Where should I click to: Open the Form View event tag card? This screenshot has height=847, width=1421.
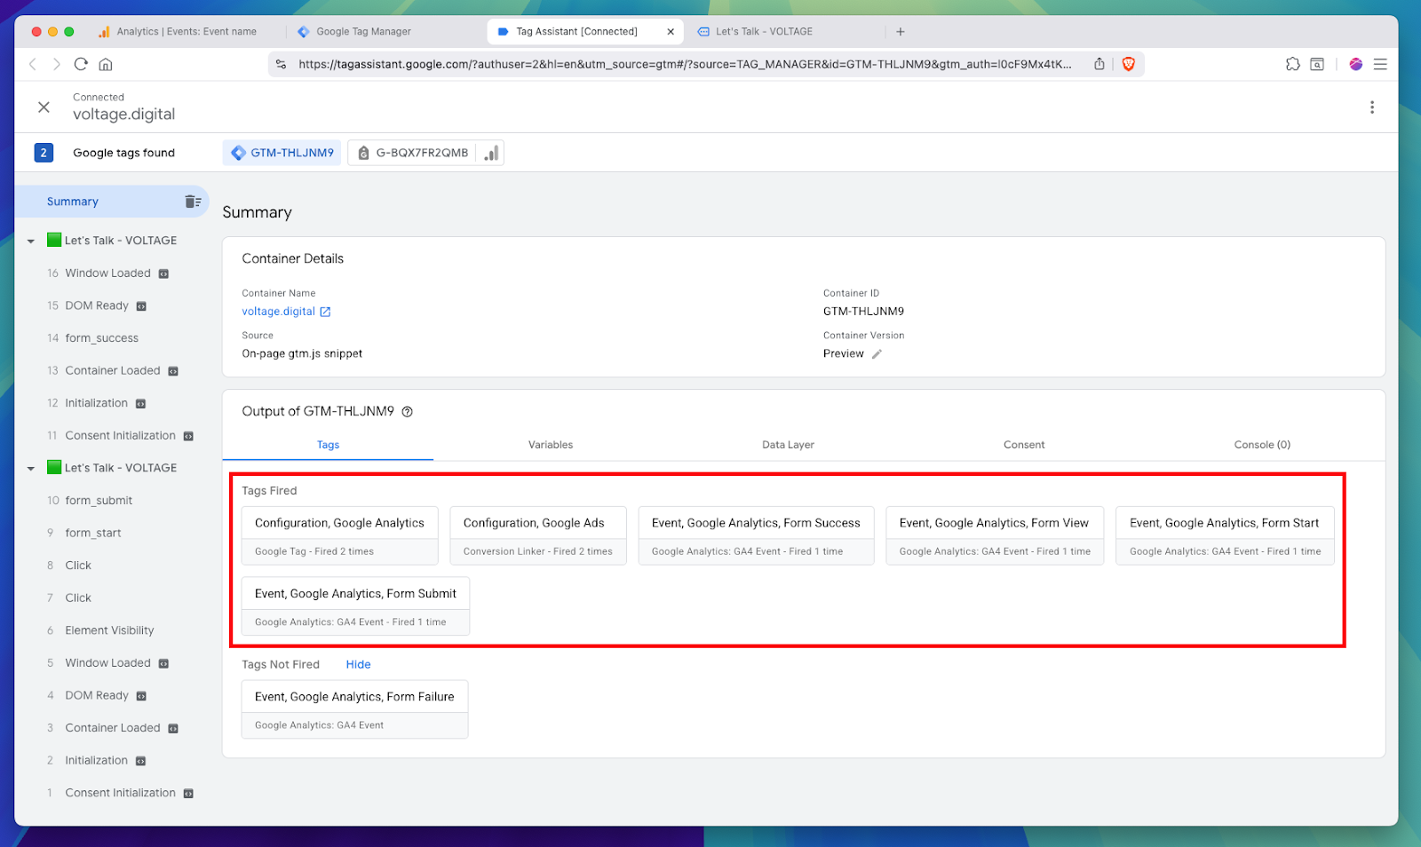click(x=995, y=535)
